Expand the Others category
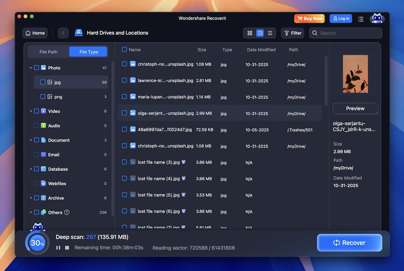This screenshot has height=271, width=404. pyautogui.click(x=31, y=212)
